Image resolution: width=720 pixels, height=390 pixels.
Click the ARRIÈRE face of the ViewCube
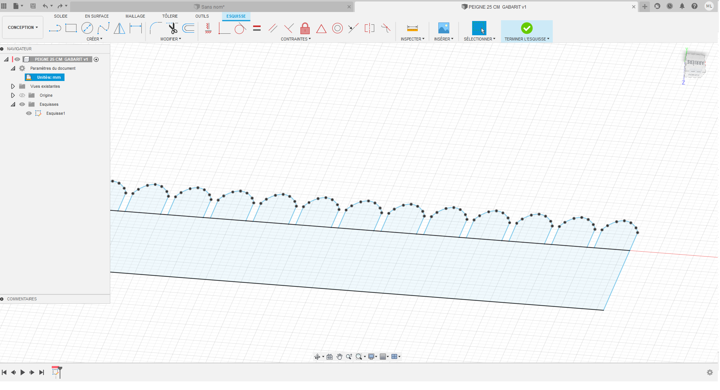point(695,62)
